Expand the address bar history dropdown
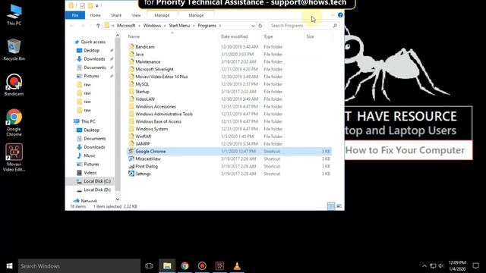Image resolution: width=486 pixels, height=273 pixels. point(253,26)
